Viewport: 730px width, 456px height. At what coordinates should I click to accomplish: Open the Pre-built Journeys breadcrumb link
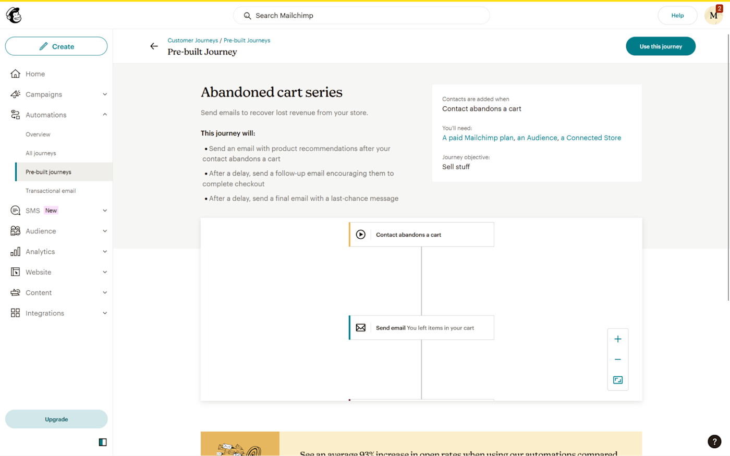(247, 40)
